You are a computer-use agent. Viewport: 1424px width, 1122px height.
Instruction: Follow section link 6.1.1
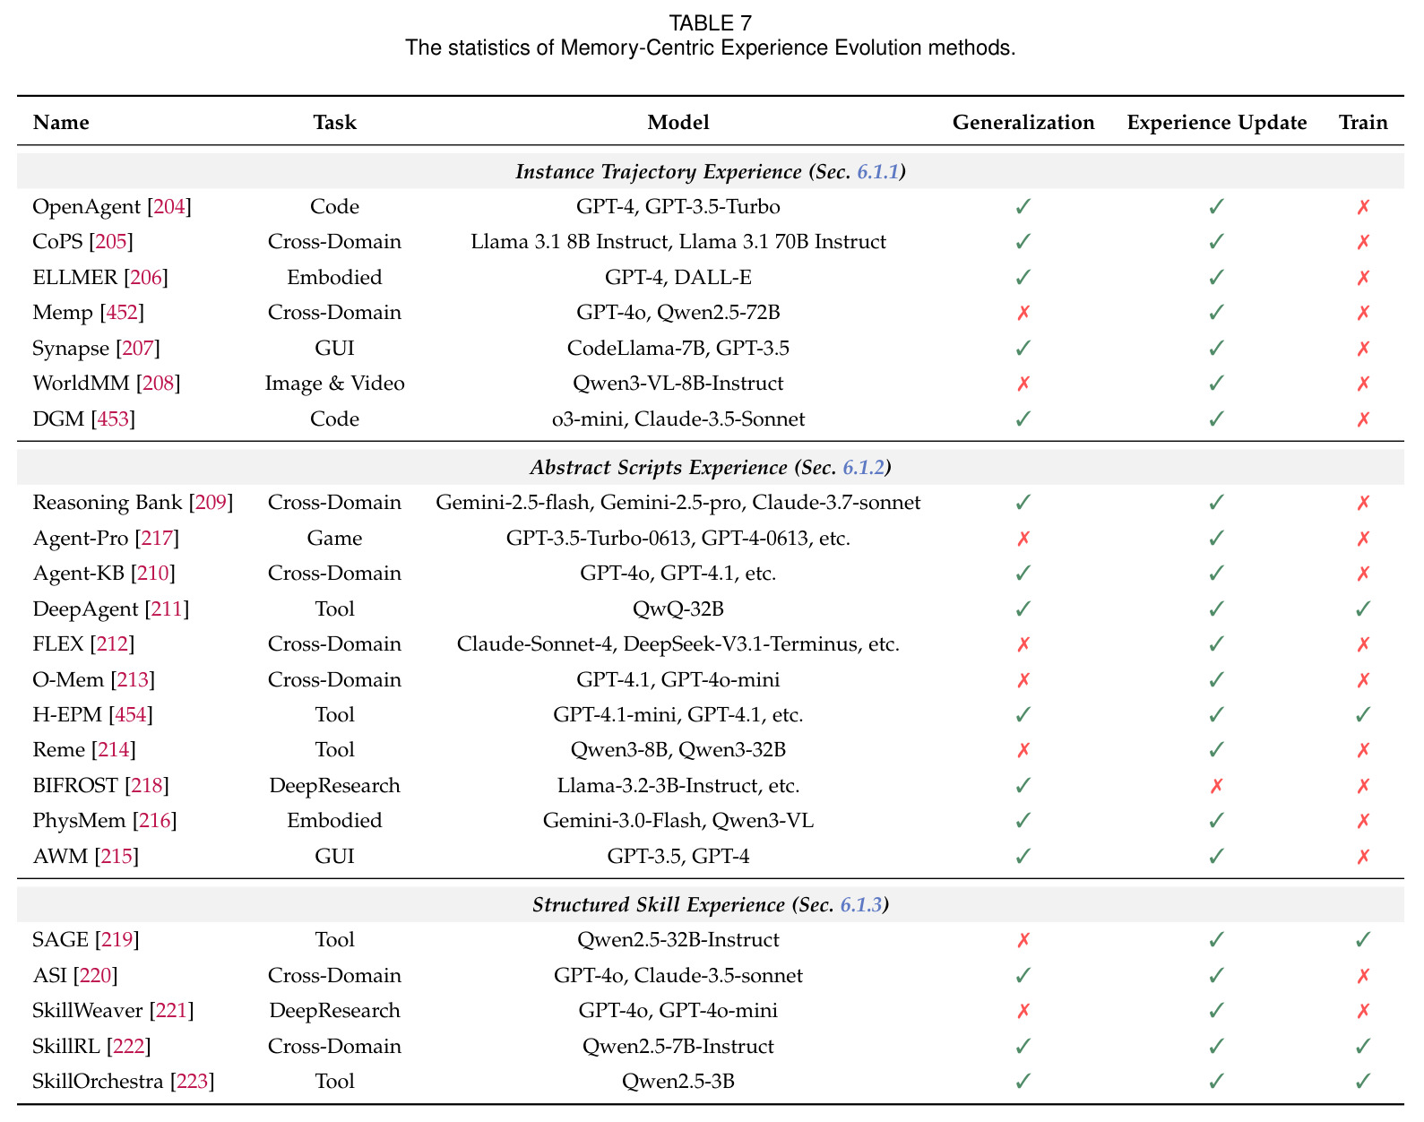pyautogui.click(x=877, y=172)
